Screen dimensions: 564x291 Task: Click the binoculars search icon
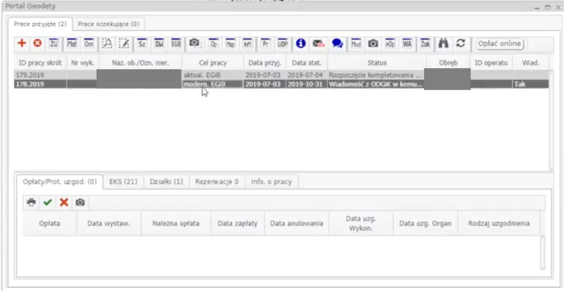pyautogui.click(x=444, y=44)
